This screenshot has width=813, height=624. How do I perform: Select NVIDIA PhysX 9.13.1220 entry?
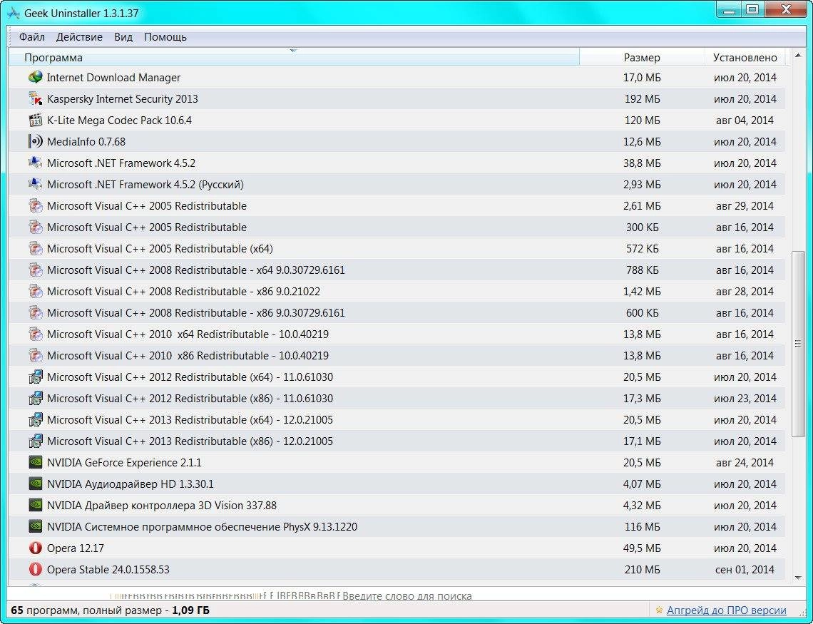[x=397, y=526]
